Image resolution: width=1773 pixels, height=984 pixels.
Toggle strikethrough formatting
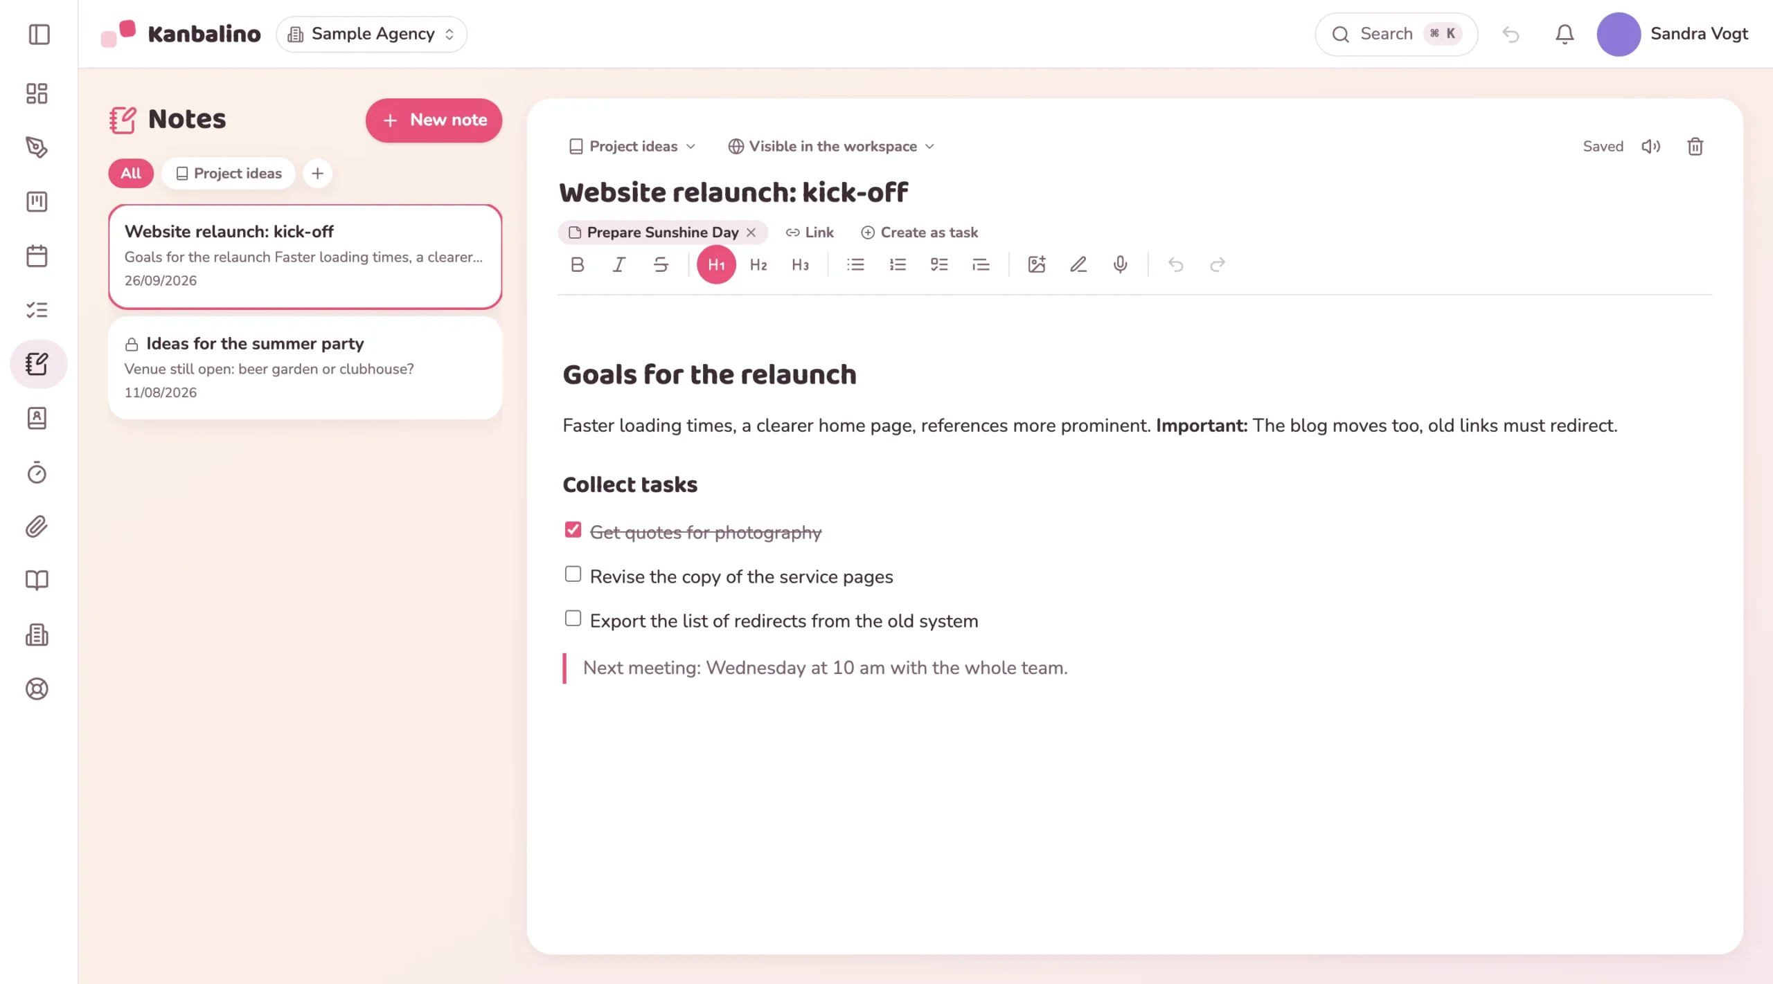pyautogui.click(x=661, y=264)
